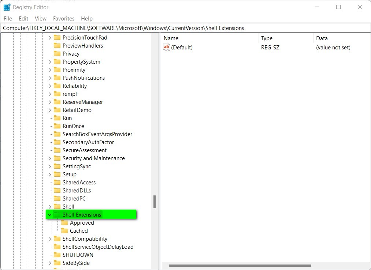
Task: Minimize the Registry Editor window
Action: click(317, 7)
